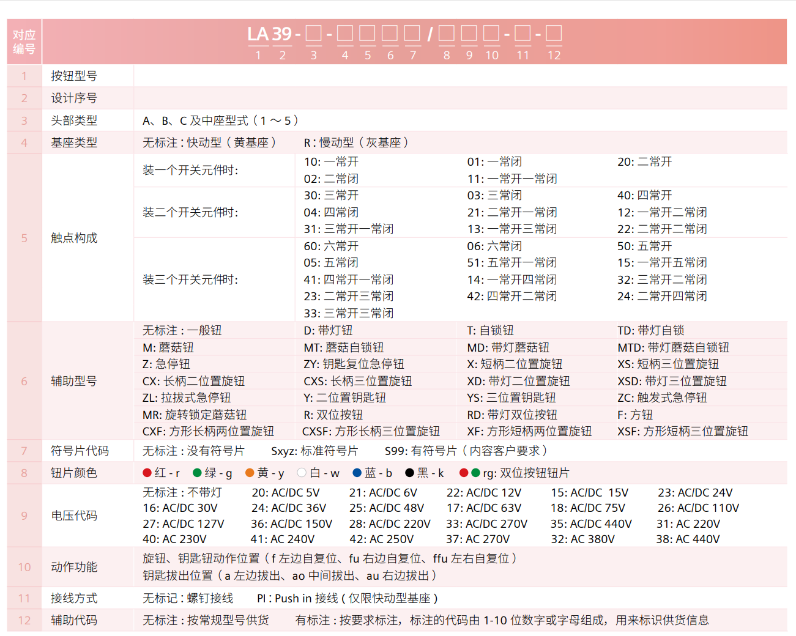
Task: Click voltage code '23: AC/DC 24V'
Action: coord(695,492)
